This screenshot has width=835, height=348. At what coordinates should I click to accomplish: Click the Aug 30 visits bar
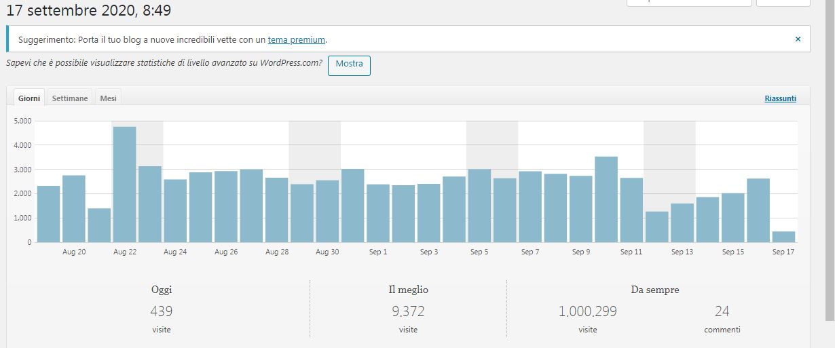click(x=327, y=211)
